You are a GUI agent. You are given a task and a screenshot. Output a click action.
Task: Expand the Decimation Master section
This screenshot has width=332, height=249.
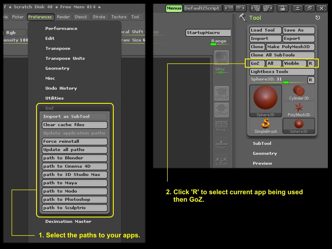(x=68, y=222)
